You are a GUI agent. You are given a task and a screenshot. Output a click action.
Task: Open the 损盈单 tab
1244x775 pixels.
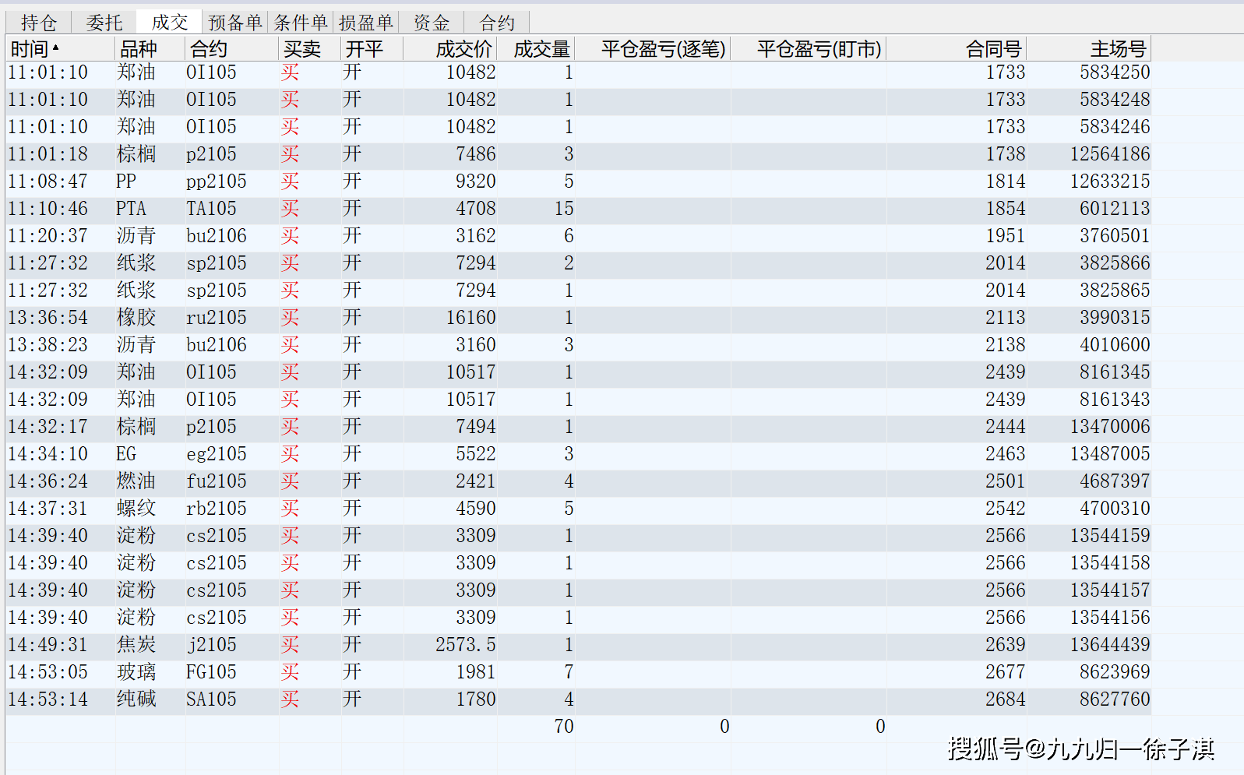click(x=366, y=23)
